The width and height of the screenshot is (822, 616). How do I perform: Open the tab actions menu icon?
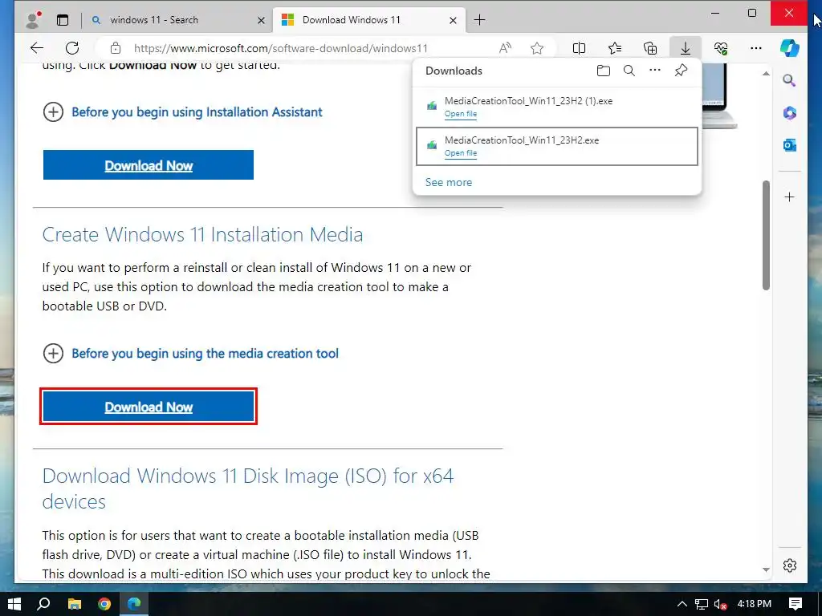pyautogui.click(x=63, y=20)
